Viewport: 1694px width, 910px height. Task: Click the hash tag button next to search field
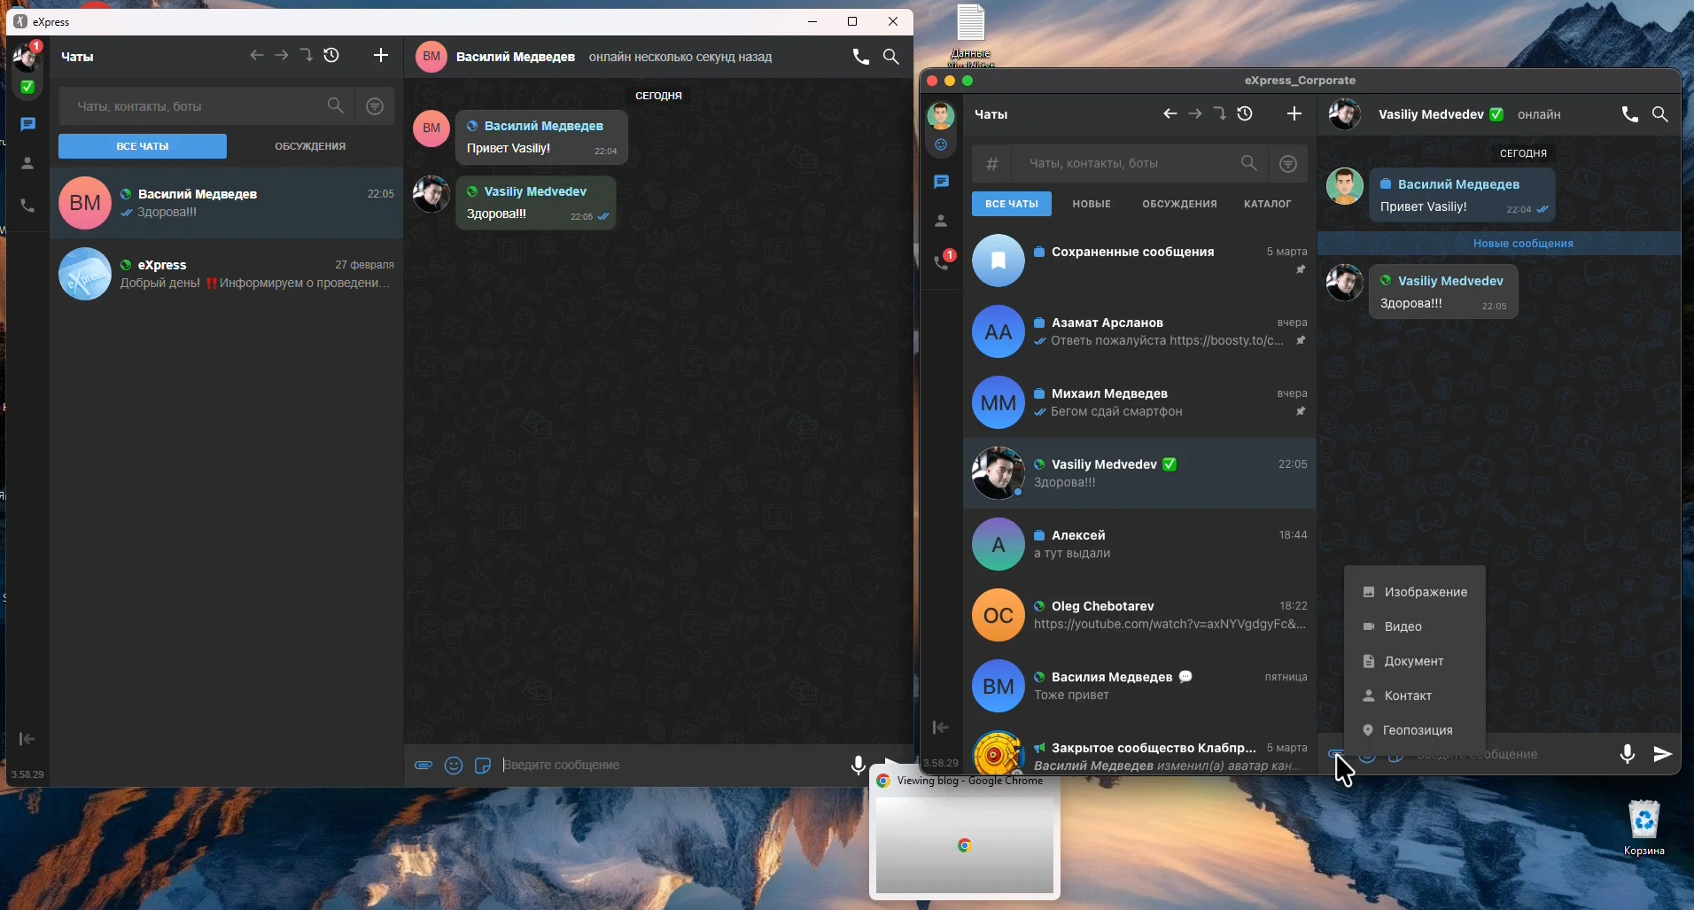(x=992, y=164)
